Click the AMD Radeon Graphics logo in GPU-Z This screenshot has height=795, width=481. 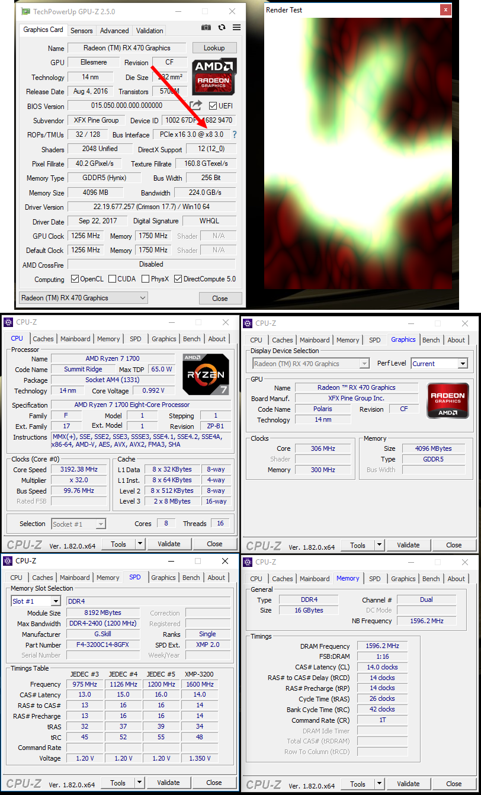coord(214,76)
